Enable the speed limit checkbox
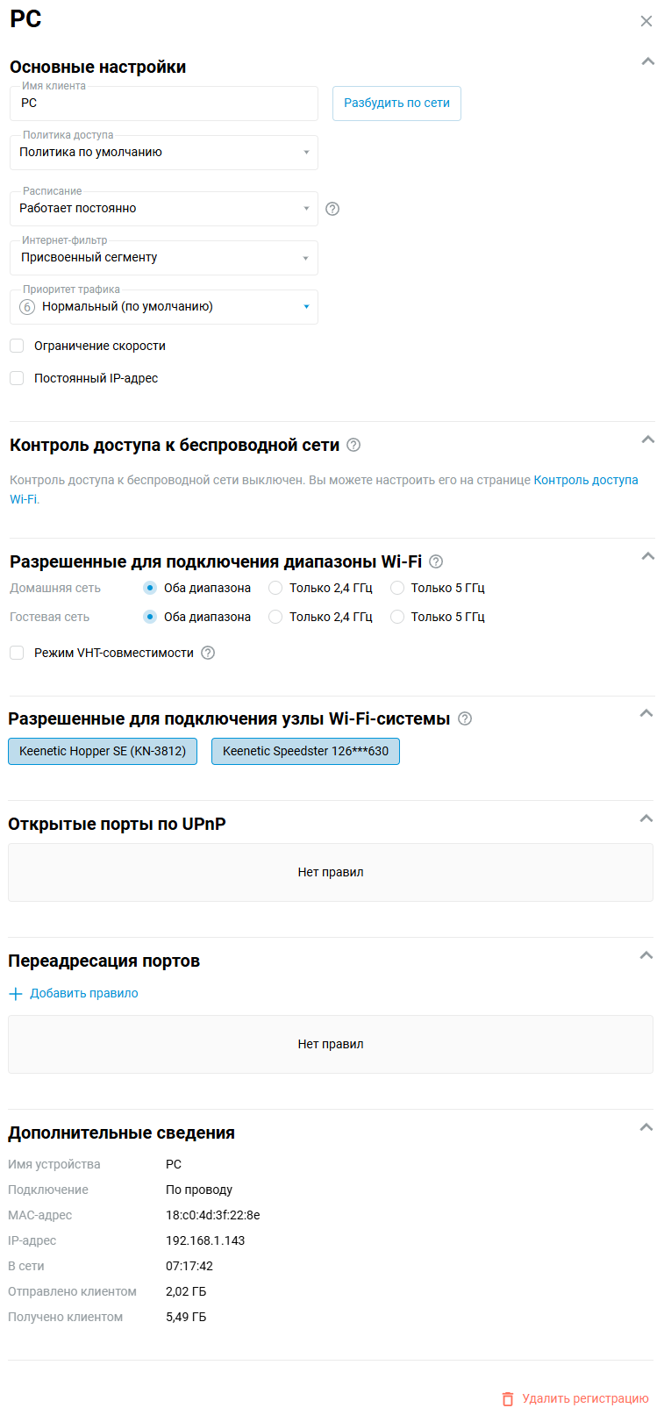 click(17, 346)
